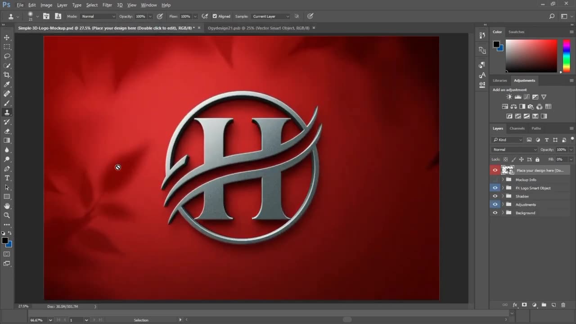Select the Dodge tool
The image size is (576, 324).
(x=7, y=159)
